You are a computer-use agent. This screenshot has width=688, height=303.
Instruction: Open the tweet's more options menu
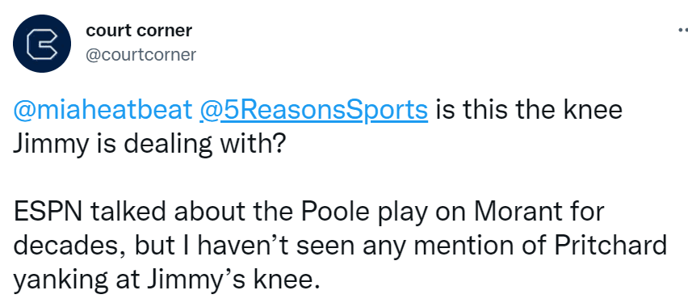pos(682,31)
